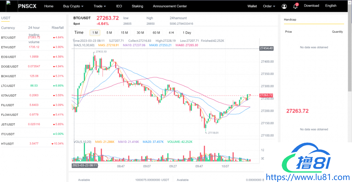Select the 1 M chart interval
The height and width of the screenshot is (182, 352).
click(x=95, y=33)
